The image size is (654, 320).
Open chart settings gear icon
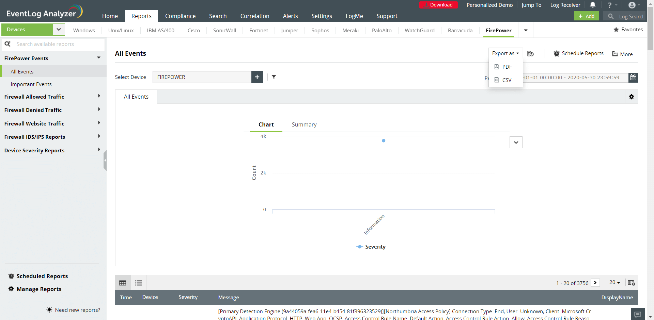coord(632,97)
